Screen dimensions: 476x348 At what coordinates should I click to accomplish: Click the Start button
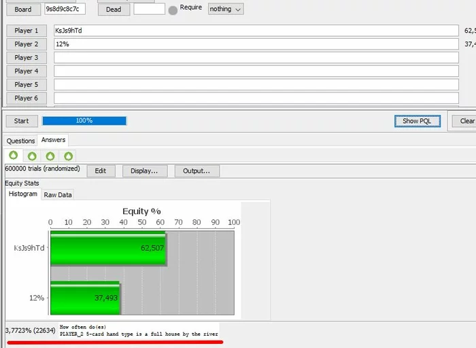pos(22,121)
